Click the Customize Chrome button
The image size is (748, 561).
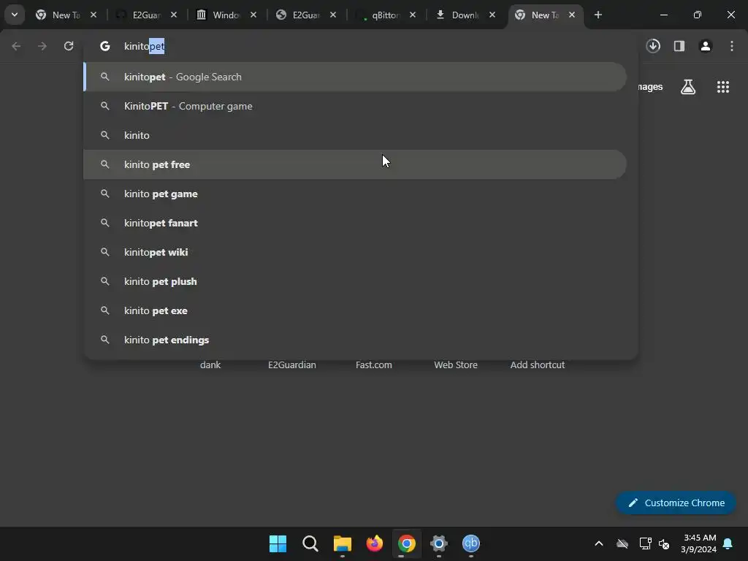tap(676, 503)
